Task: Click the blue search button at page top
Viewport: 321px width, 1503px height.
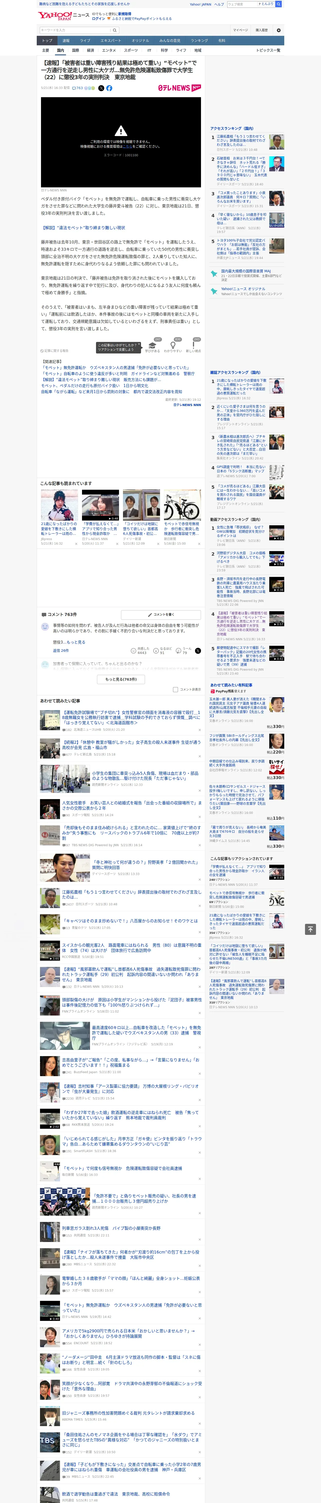Action: click(278, 4)
